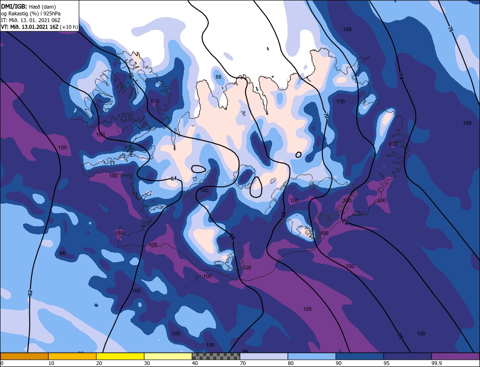Click the medium blue 90–95 legend swatch
Viewport: 480px width, 367px height.
coord(360,356)
